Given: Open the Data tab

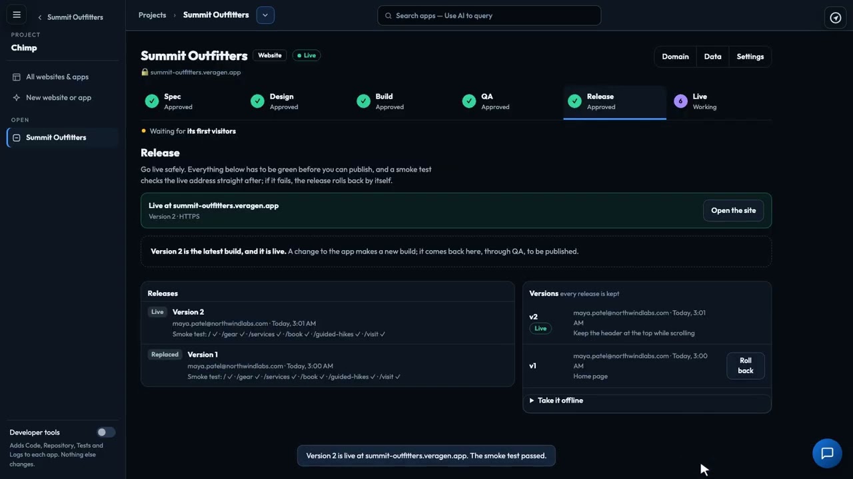Looking at the screenshot, I should coord(712,57).
